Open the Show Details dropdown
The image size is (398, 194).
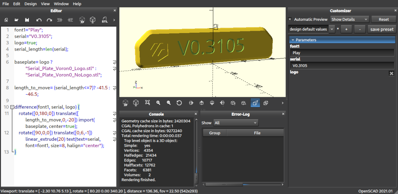350,19
